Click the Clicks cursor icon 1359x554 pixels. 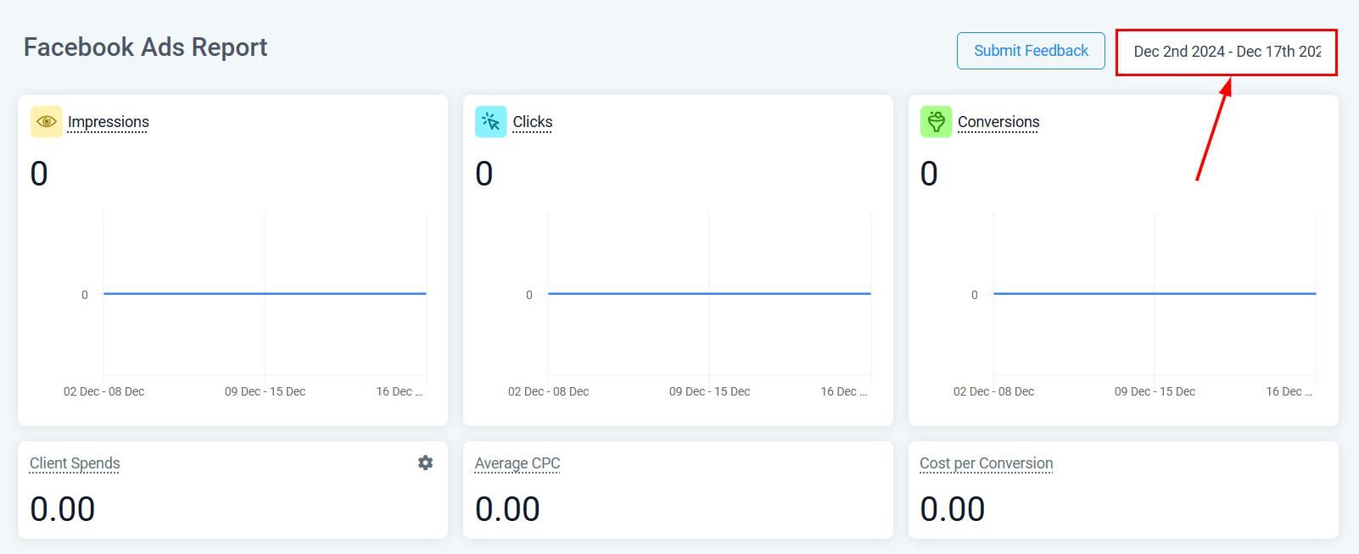tap(491, 122)
